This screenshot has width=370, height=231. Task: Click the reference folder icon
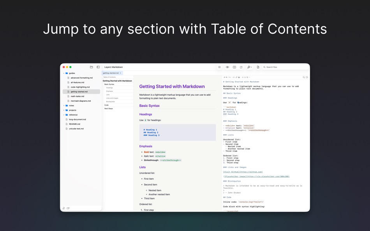pyautogui.click(x=67, y=115)
